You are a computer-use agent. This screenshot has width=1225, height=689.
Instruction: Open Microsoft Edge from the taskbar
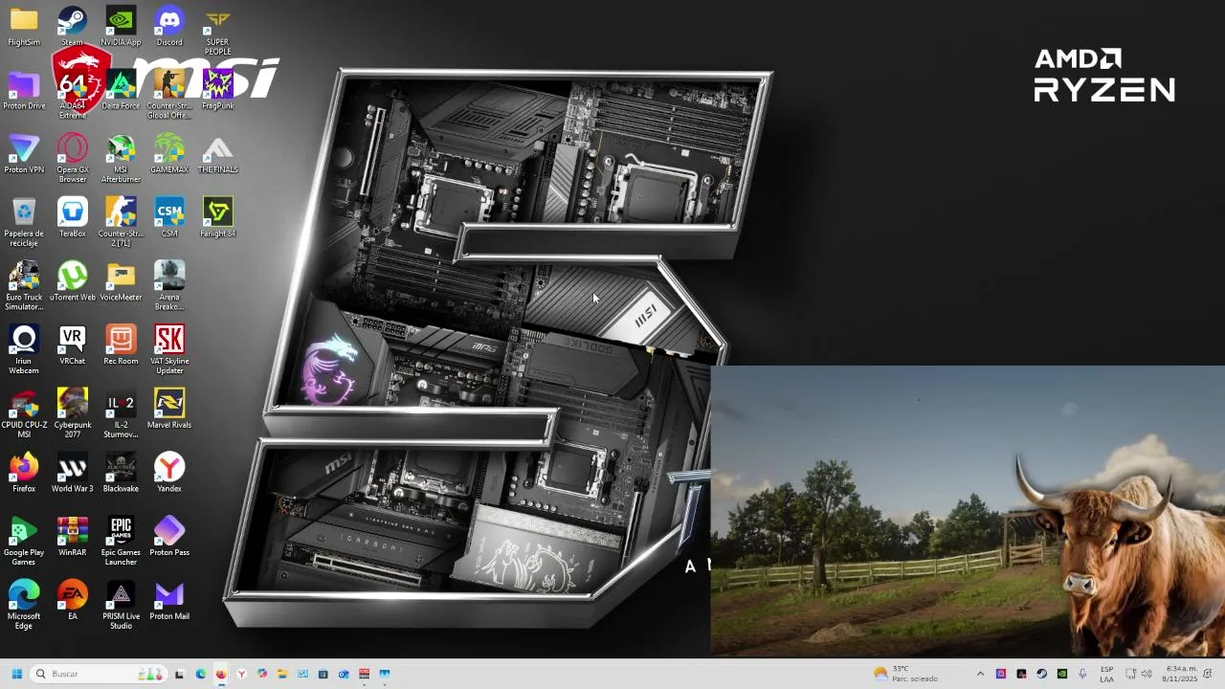[x=200, y=674]
